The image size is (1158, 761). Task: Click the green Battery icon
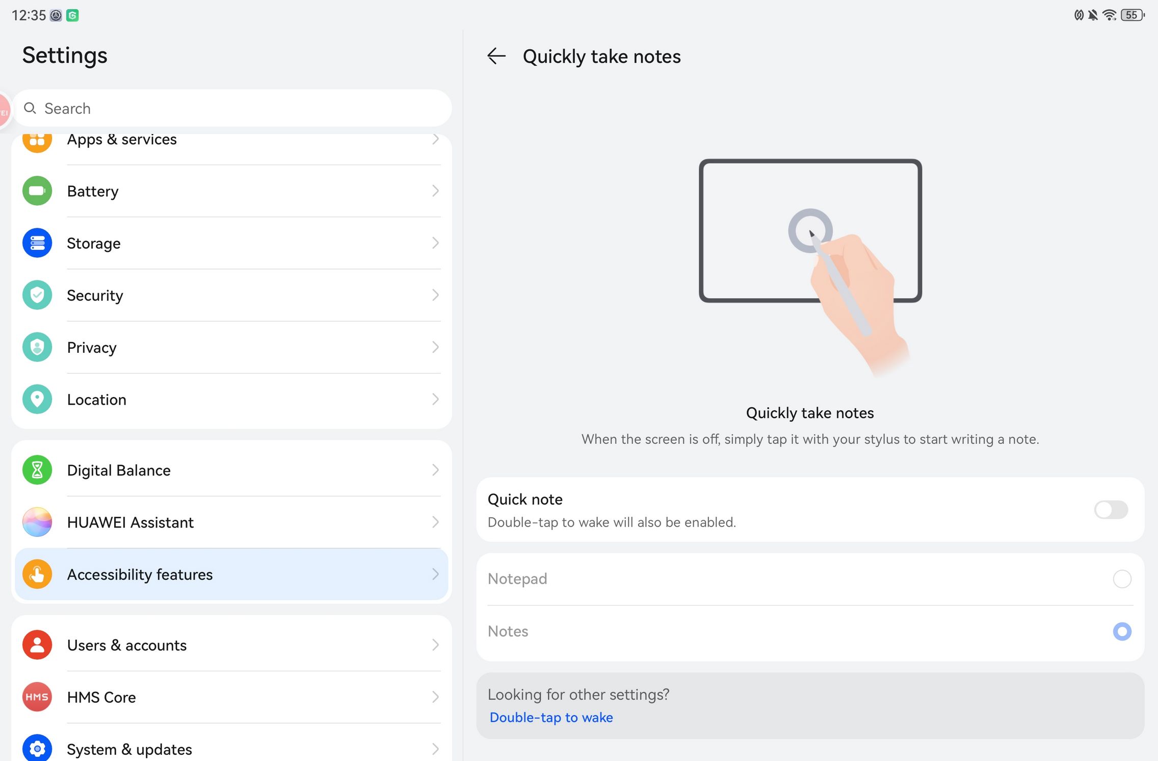click(x=37, y=191)
